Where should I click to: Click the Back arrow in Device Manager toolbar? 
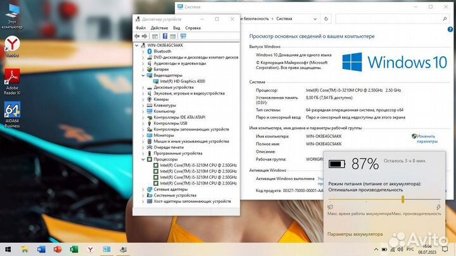pyautogui.click(x=137, y=36)
